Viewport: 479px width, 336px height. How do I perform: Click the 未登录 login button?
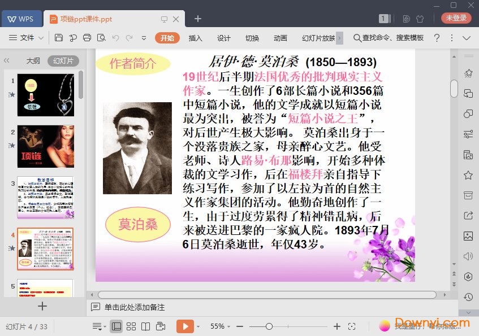(456, 18)
